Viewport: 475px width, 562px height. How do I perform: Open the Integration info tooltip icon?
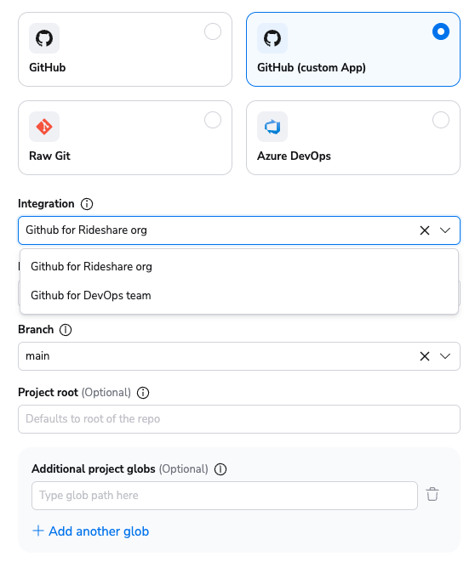point(87,204)
